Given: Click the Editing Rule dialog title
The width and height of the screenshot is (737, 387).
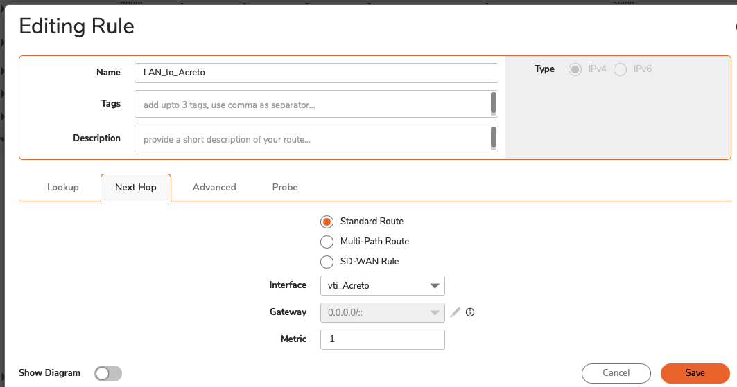Looking at the screenshot, I should [77, 26].
